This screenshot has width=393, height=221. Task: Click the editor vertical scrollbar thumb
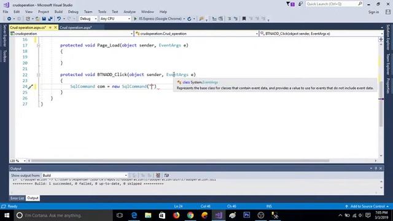pos(381,104)
